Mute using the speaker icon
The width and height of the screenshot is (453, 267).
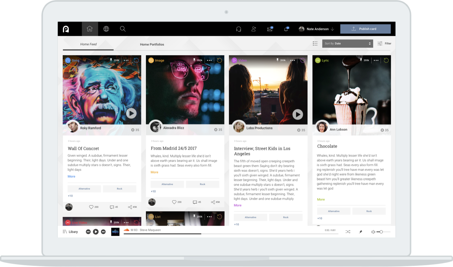373,232
